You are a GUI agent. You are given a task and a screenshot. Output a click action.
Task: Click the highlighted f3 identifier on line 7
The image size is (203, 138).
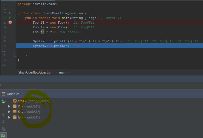[x=43, y=32]
